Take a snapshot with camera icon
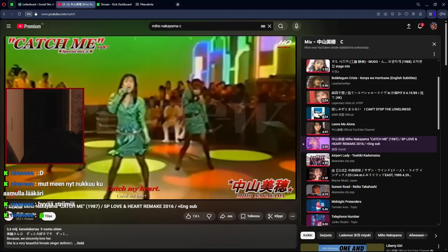Viewport: 448px width, 252px height. (385, 14)
